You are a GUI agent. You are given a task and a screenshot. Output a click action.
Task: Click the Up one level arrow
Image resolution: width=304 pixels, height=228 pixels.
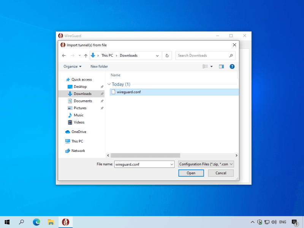click(85, 55)
